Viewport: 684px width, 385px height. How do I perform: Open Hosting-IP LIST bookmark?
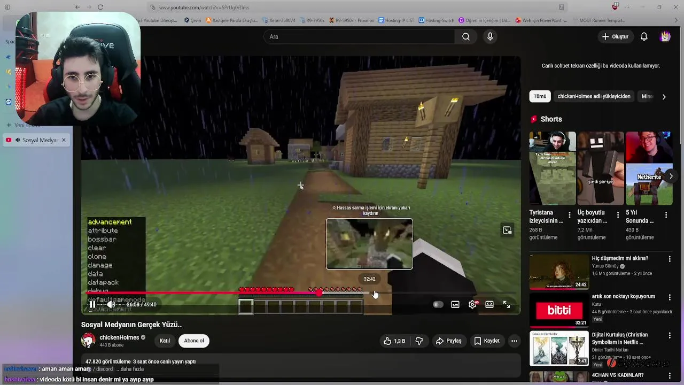click(396, 20)
